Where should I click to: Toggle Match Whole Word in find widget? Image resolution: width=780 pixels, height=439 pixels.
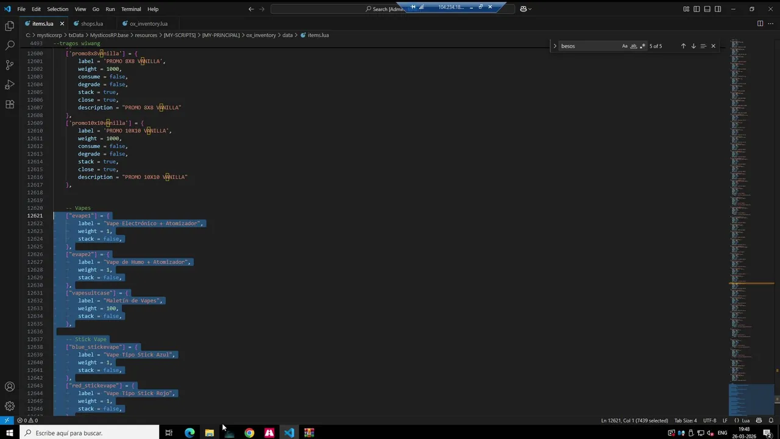click(x=634, y=46)
